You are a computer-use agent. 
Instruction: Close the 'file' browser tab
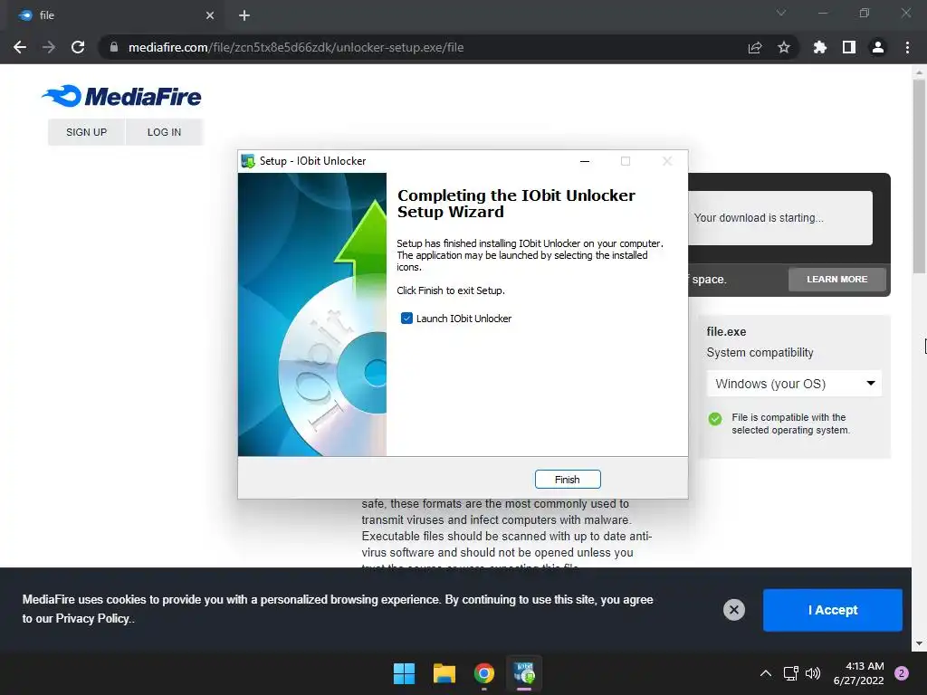click(x=210, y=15)
